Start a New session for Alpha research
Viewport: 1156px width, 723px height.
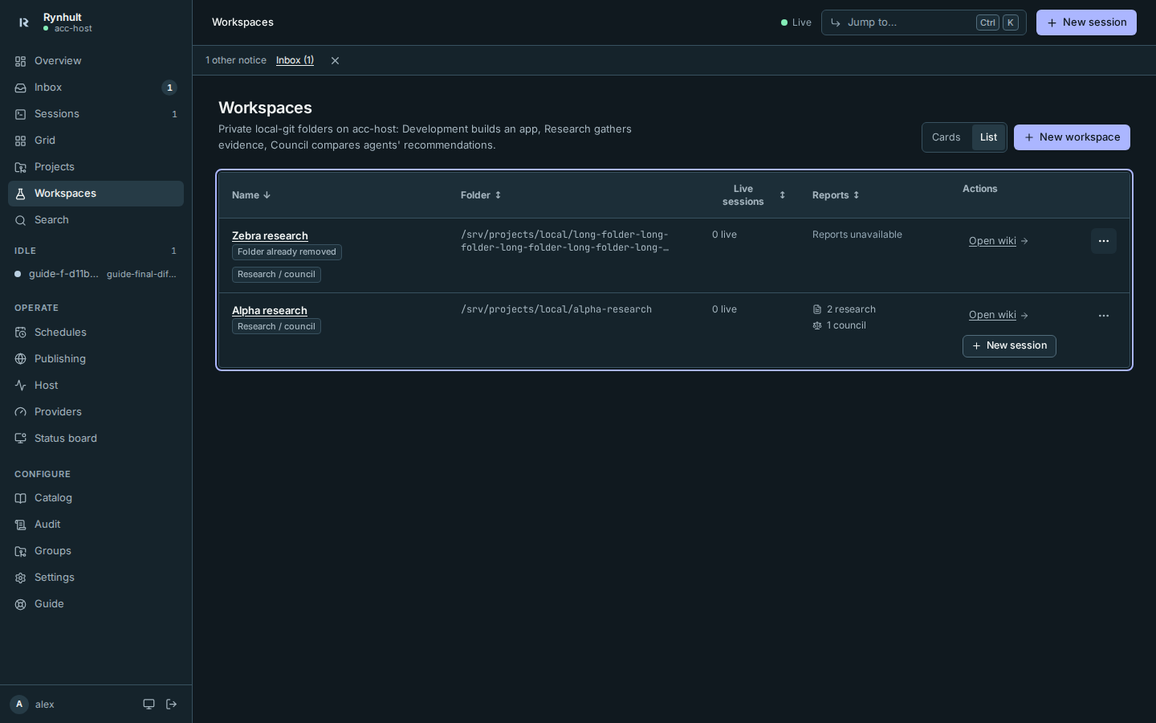coord(1009,346)
